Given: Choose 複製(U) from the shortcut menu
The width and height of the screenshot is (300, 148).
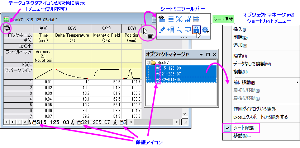Looking at the screenshot, I should click(261, 72).
